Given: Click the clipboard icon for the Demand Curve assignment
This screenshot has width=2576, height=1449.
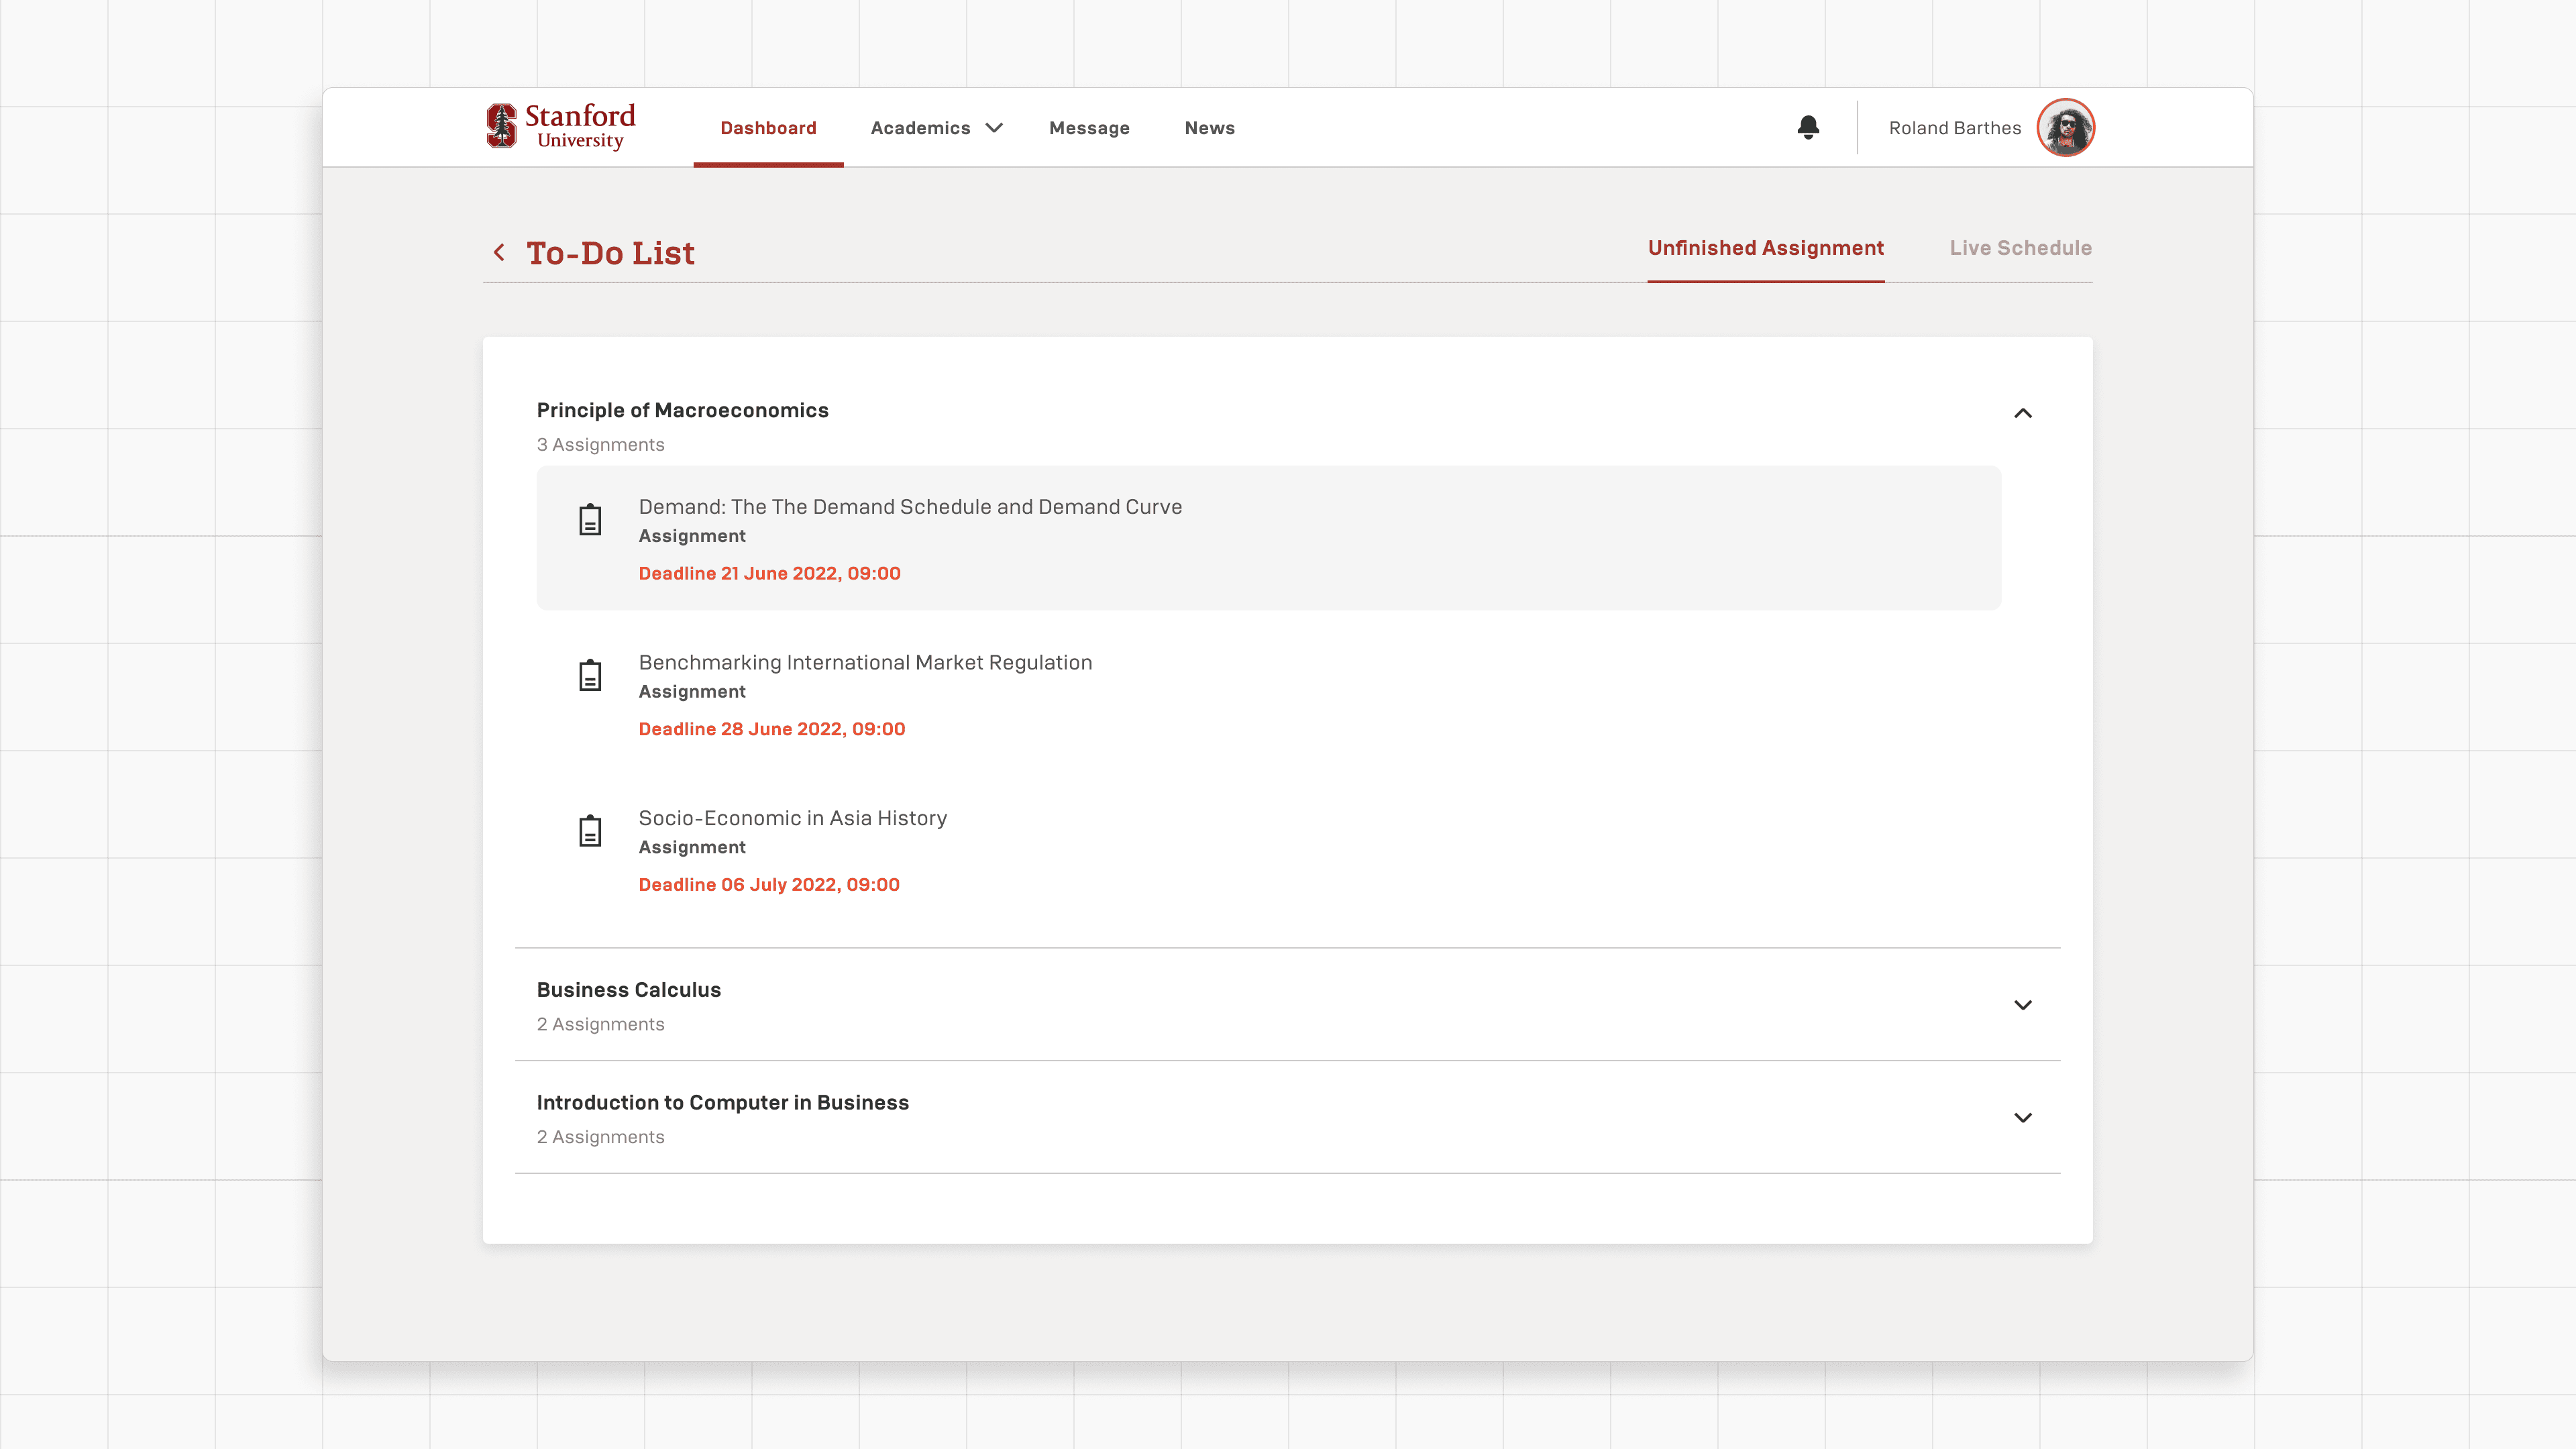Looking at the screenshot, I should 590,520.
